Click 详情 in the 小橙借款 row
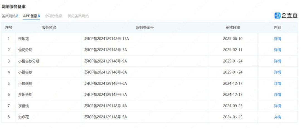This screenshot has height=129, width=301. pos(277,83)
